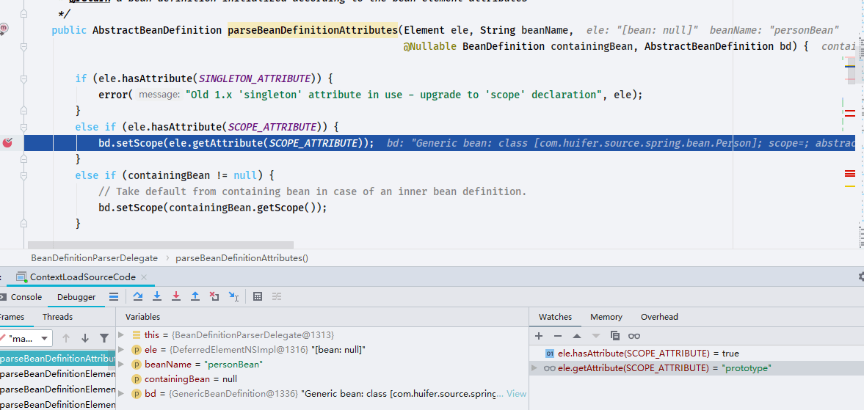Image resolution: width=864 pixels, height=410 pixels.
Task: Switch to the Debugger tab
Action: tap(76, 297)
